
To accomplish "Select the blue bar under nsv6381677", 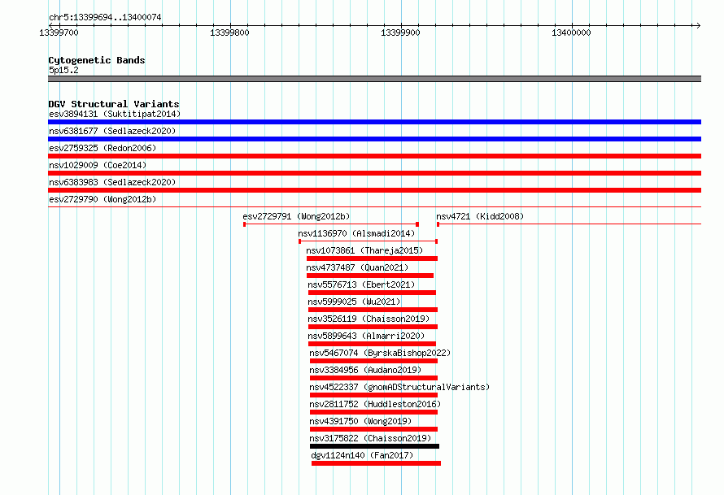I will [374, 139].
